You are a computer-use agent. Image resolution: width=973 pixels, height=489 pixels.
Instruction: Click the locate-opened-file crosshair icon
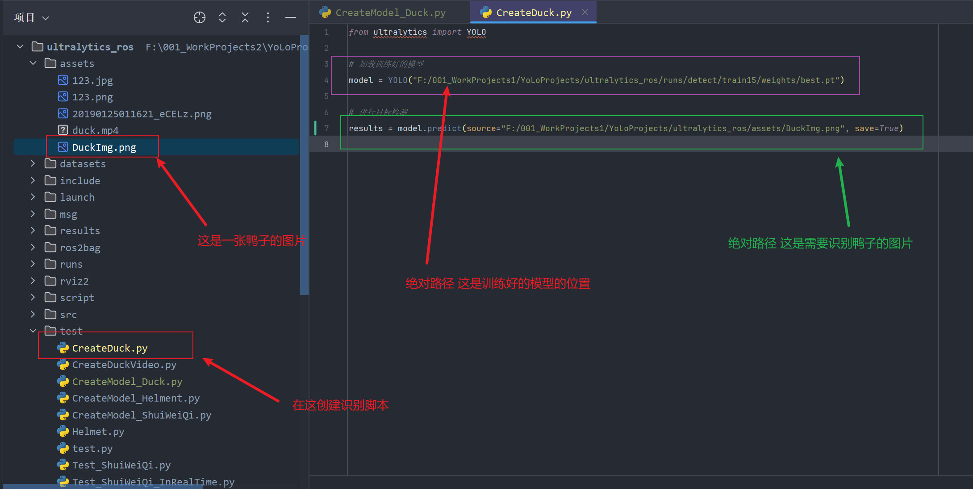point(199,17)
